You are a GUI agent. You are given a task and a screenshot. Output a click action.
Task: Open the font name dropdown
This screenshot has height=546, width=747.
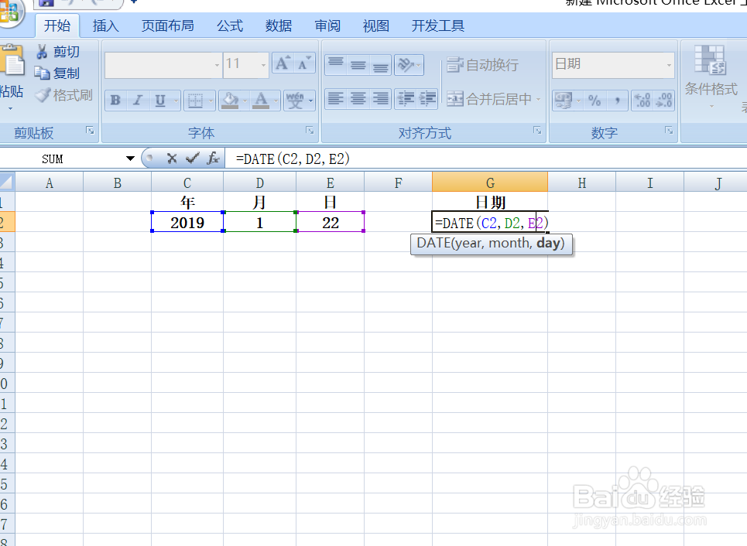217,65
